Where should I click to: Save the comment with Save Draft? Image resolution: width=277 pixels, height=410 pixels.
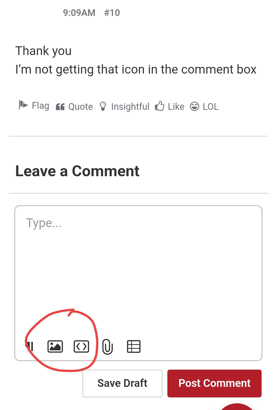pyautogui.click(x=122, y=383)
